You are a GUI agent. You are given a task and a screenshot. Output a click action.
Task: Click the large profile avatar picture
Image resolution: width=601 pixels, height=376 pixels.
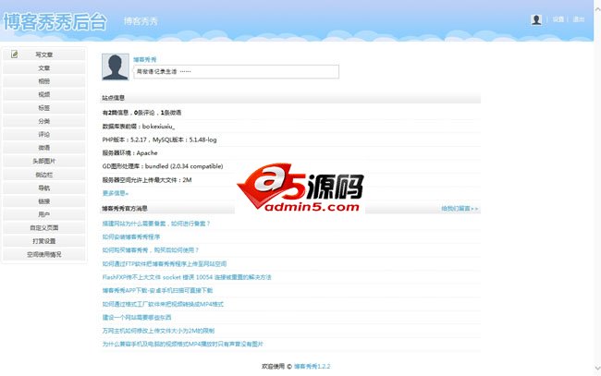tap(116, 67)
